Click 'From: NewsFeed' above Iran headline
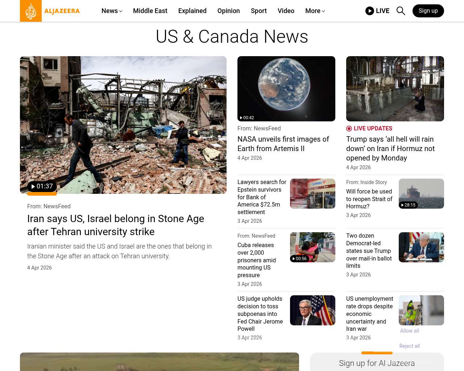 tap(49, 207)
